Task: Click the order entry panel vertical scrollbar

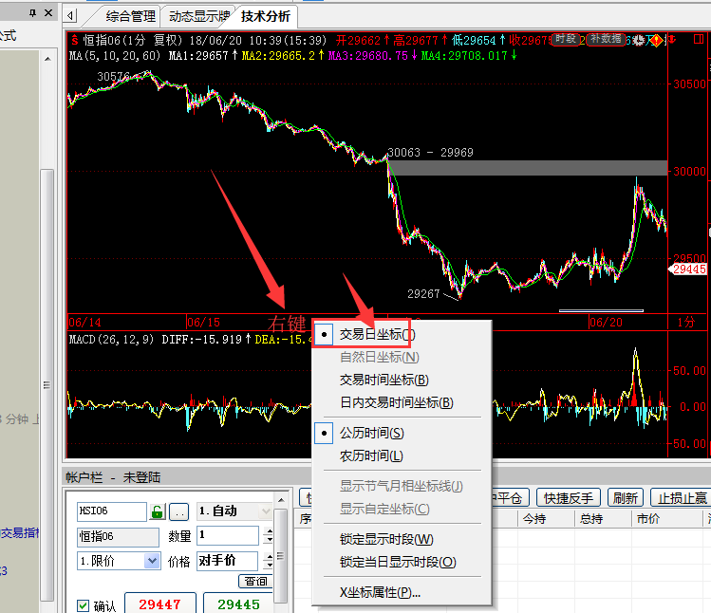Action: pyautogui.click(x=280, y=556)
